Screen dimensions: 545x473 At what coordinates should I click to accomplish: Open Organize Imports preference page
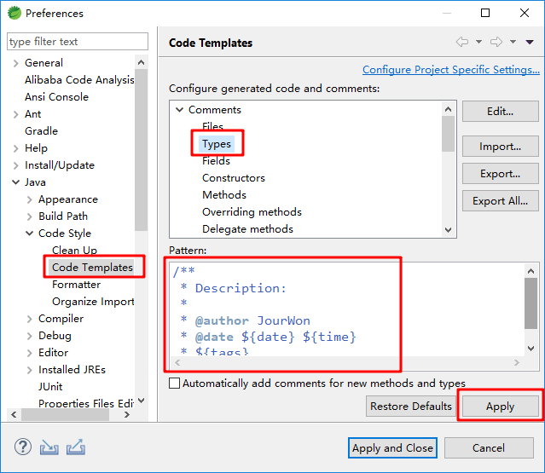click(x=93, y=302)
